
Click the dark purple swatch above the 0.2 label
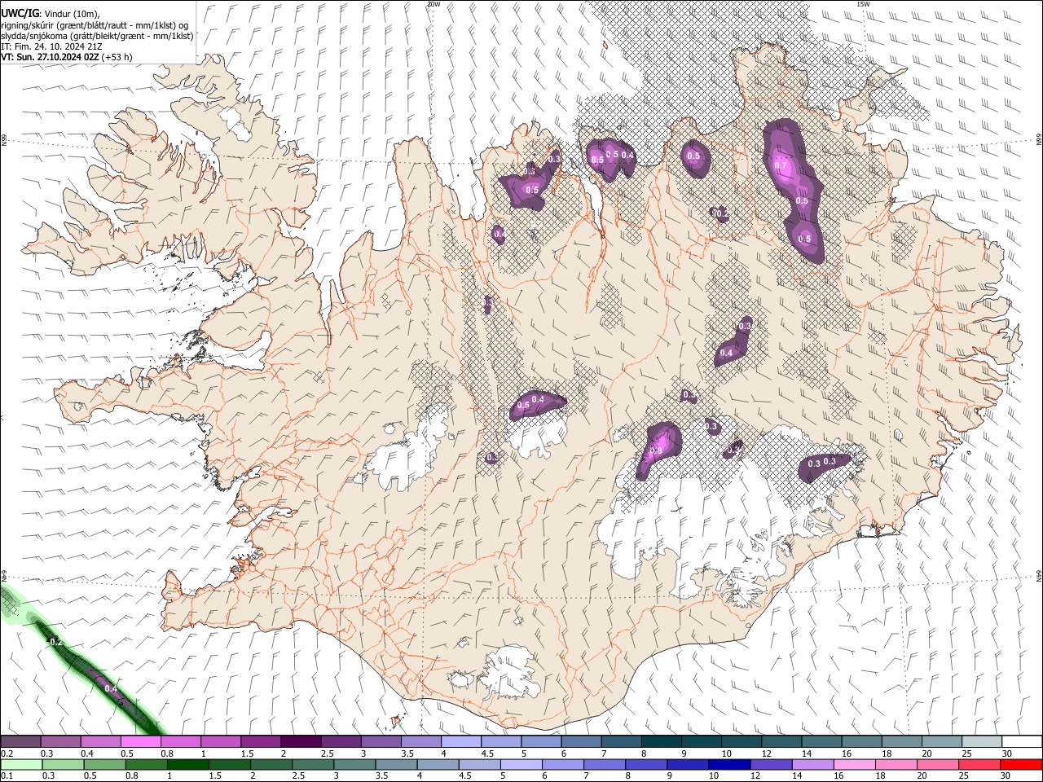pyautogui.click(x=20, y=742)
